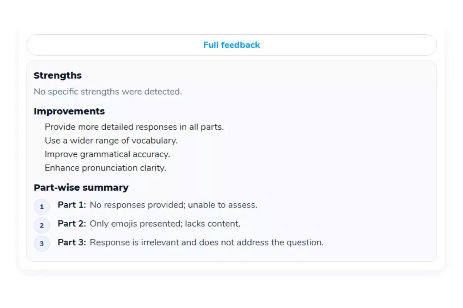Viewport: 463px width, 308px height.
Task: Click 'Provide more detailed responses' suggestion
Action: 134,127
